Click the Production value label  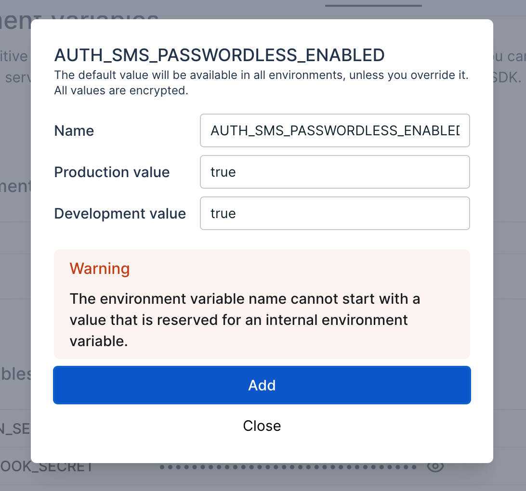pyautogui.click(x=112, y=172)
